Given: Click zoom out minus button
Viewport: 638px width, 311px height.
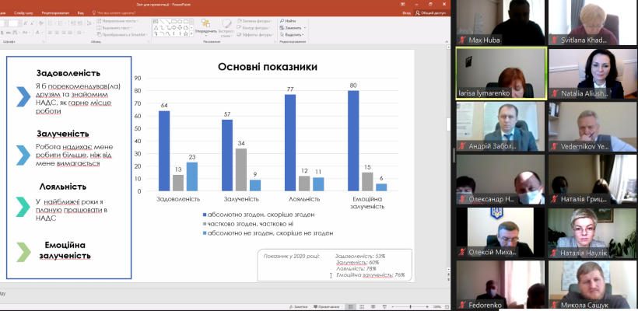Looking at the screenshot, I should point(393,306).
